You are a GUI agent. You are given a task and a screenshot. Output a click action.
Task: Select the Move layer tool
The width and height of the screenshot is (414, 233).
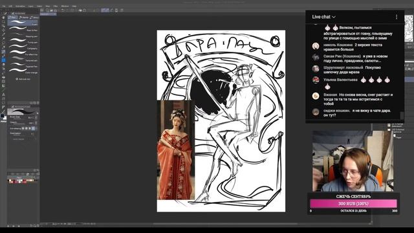(3, 30)
